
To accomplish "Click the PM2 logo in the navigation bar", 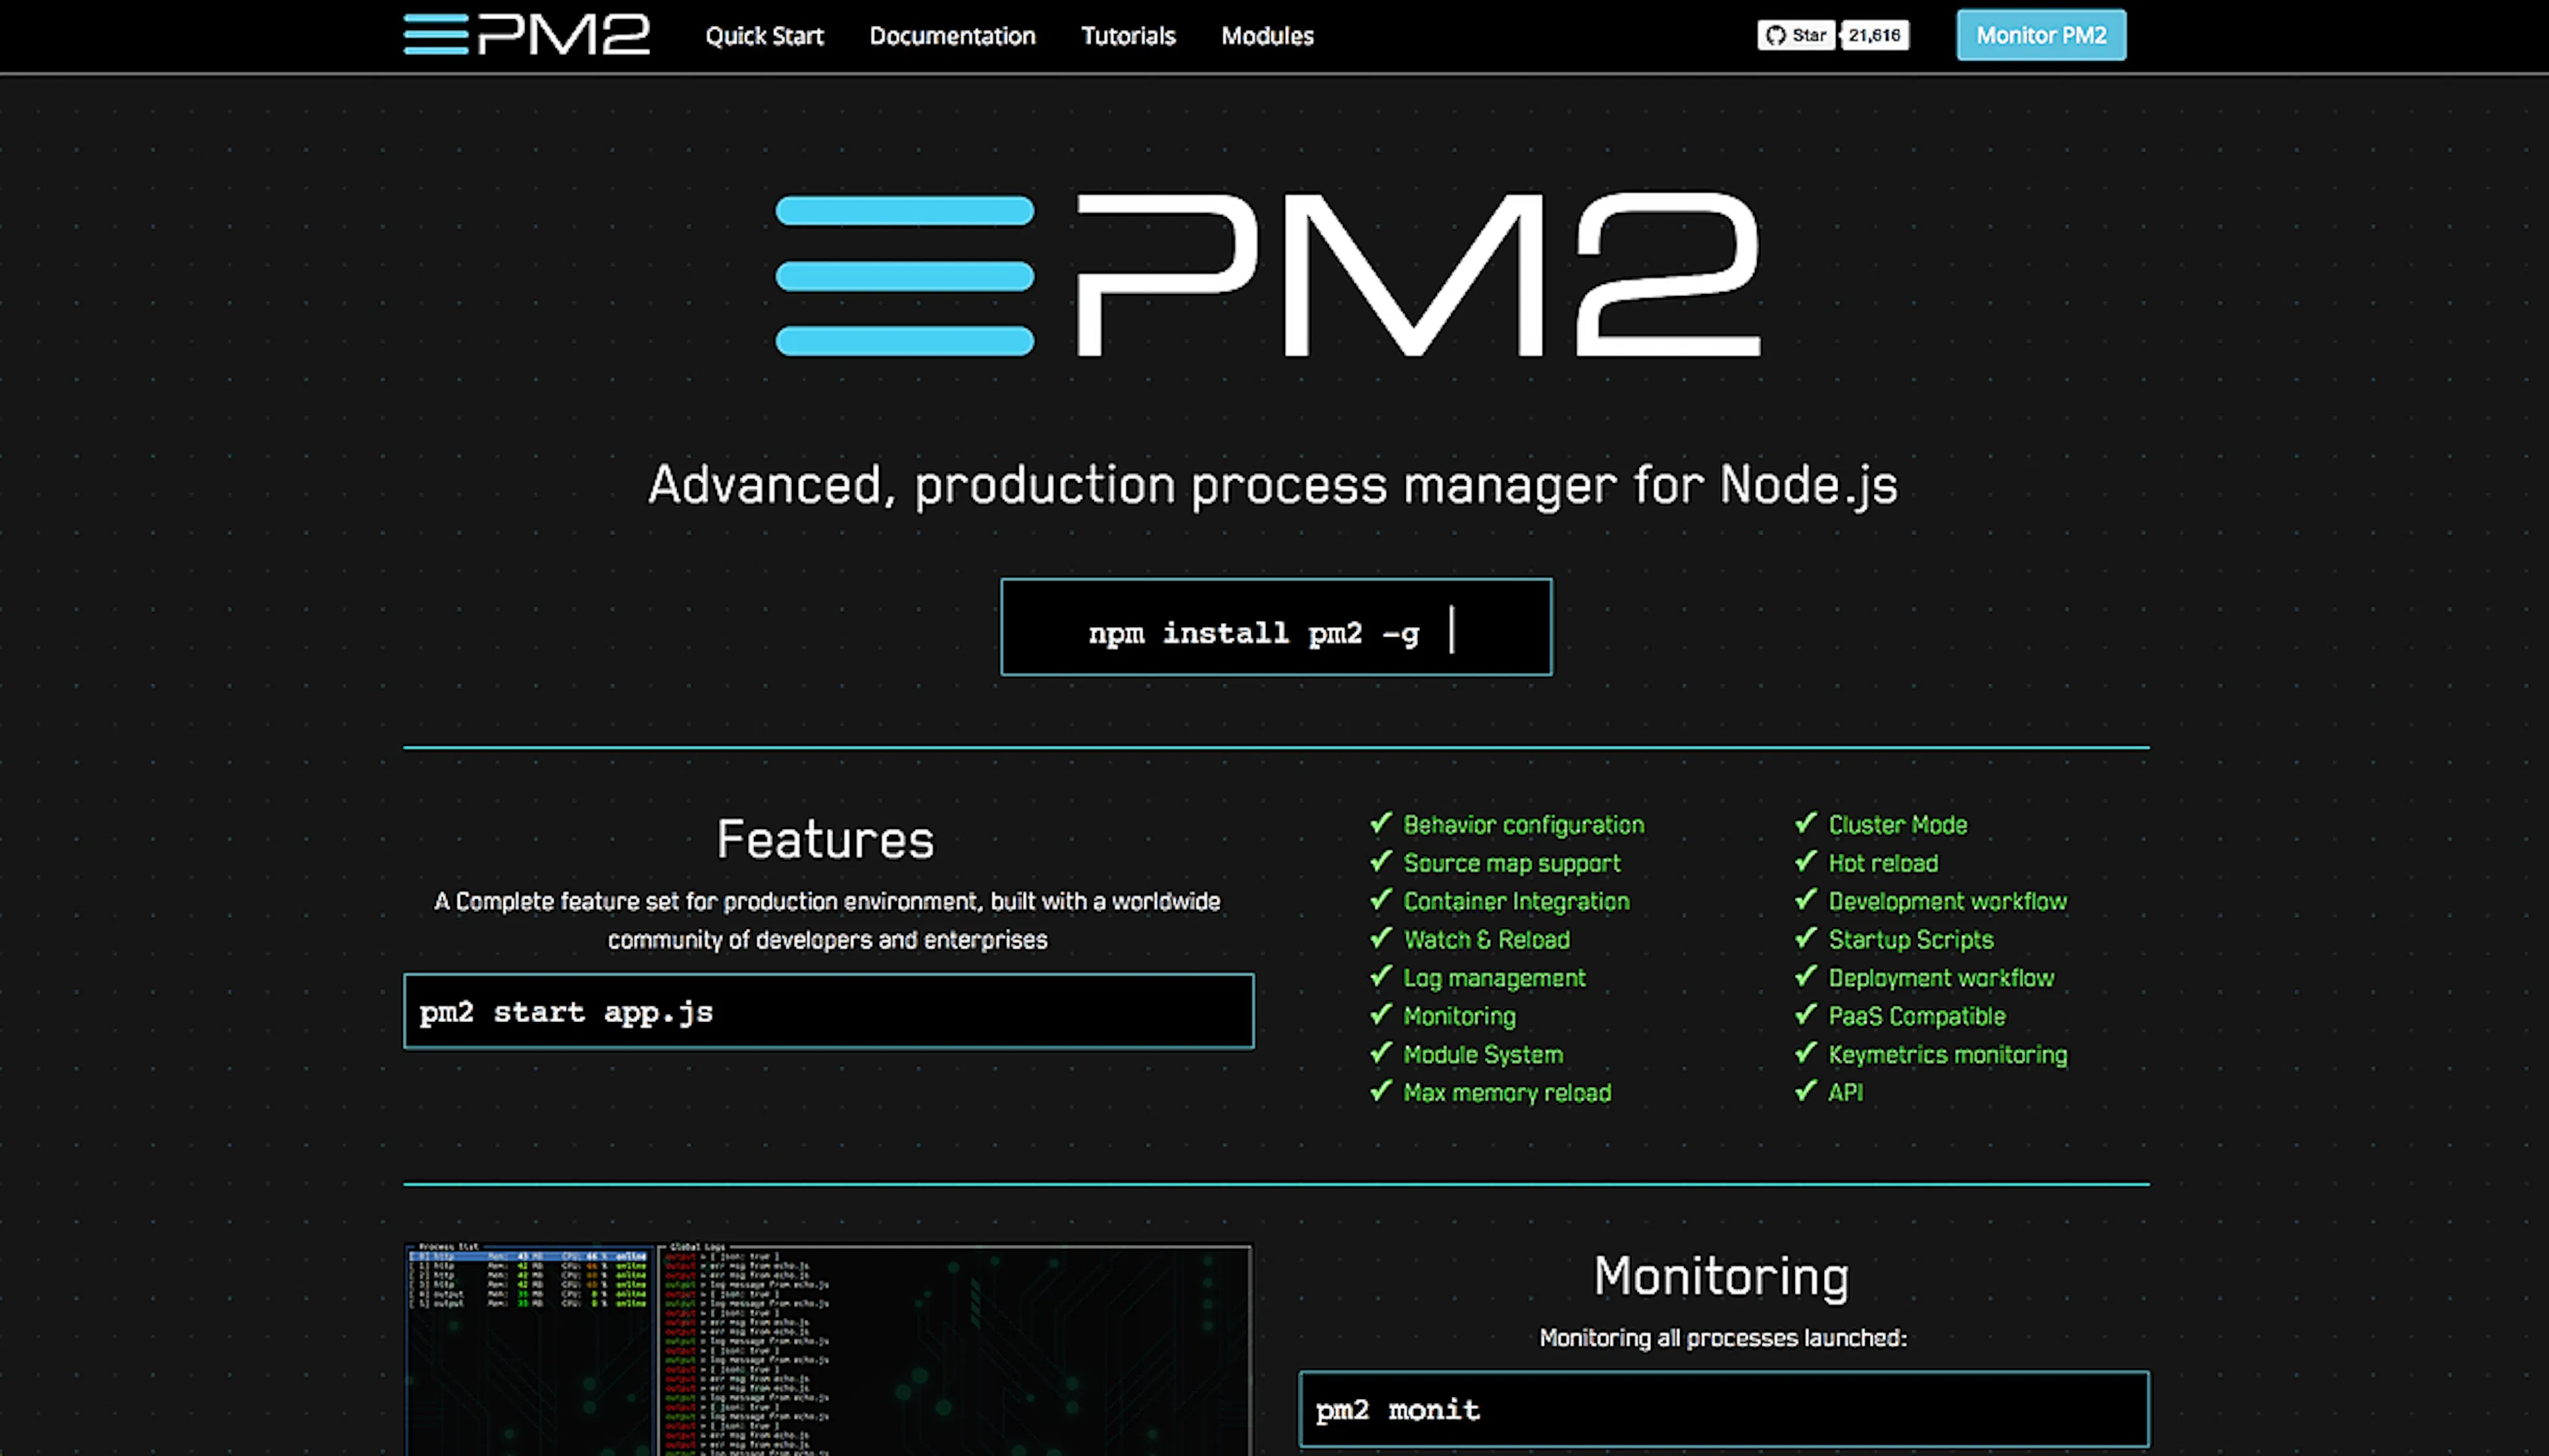I will 526,35.
